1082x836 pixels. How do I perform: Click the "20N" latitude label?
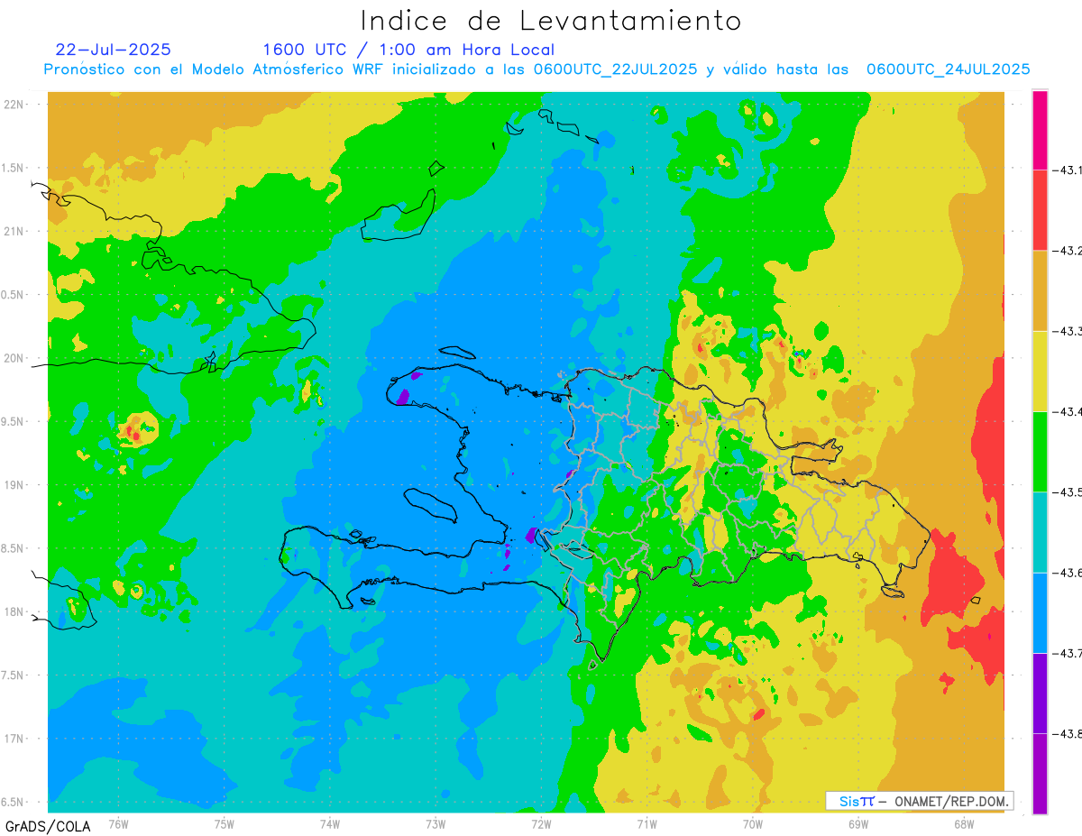14,358
